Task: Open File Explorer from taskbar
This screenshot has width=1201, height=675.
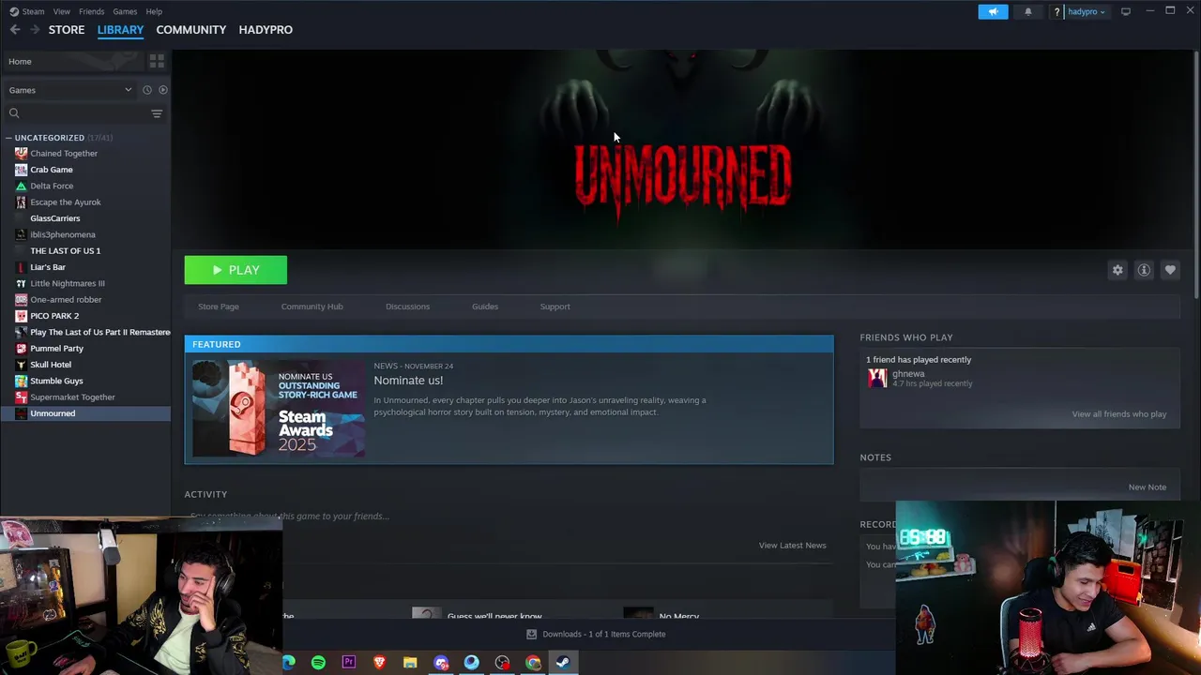Action: [410, 663]
